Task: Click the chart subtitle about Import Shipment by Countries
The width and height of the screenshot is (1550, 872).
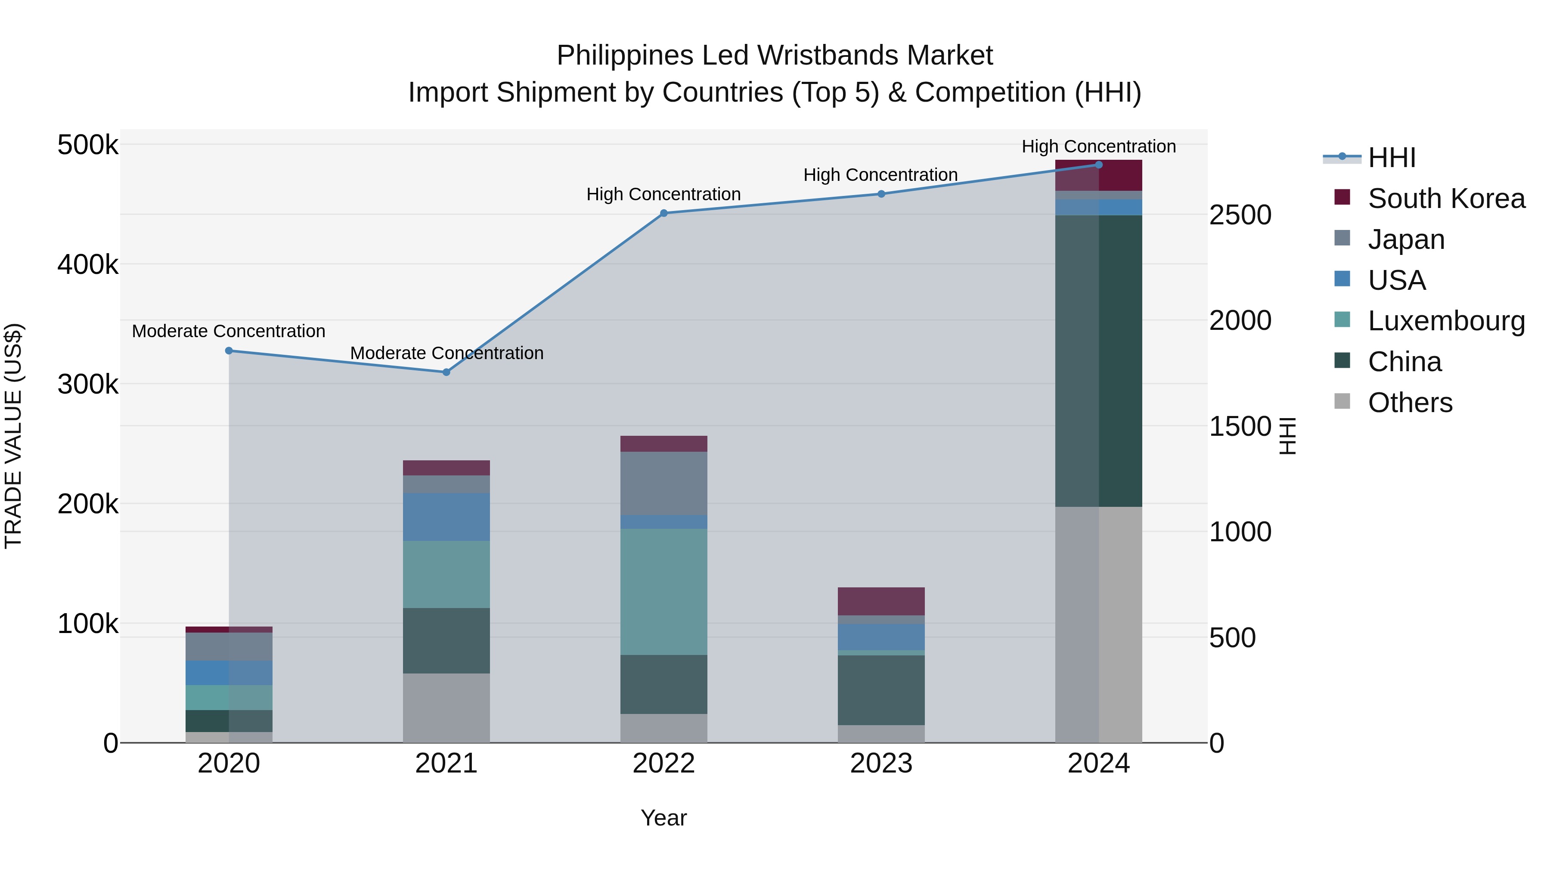Action: (x=775, y=93)
